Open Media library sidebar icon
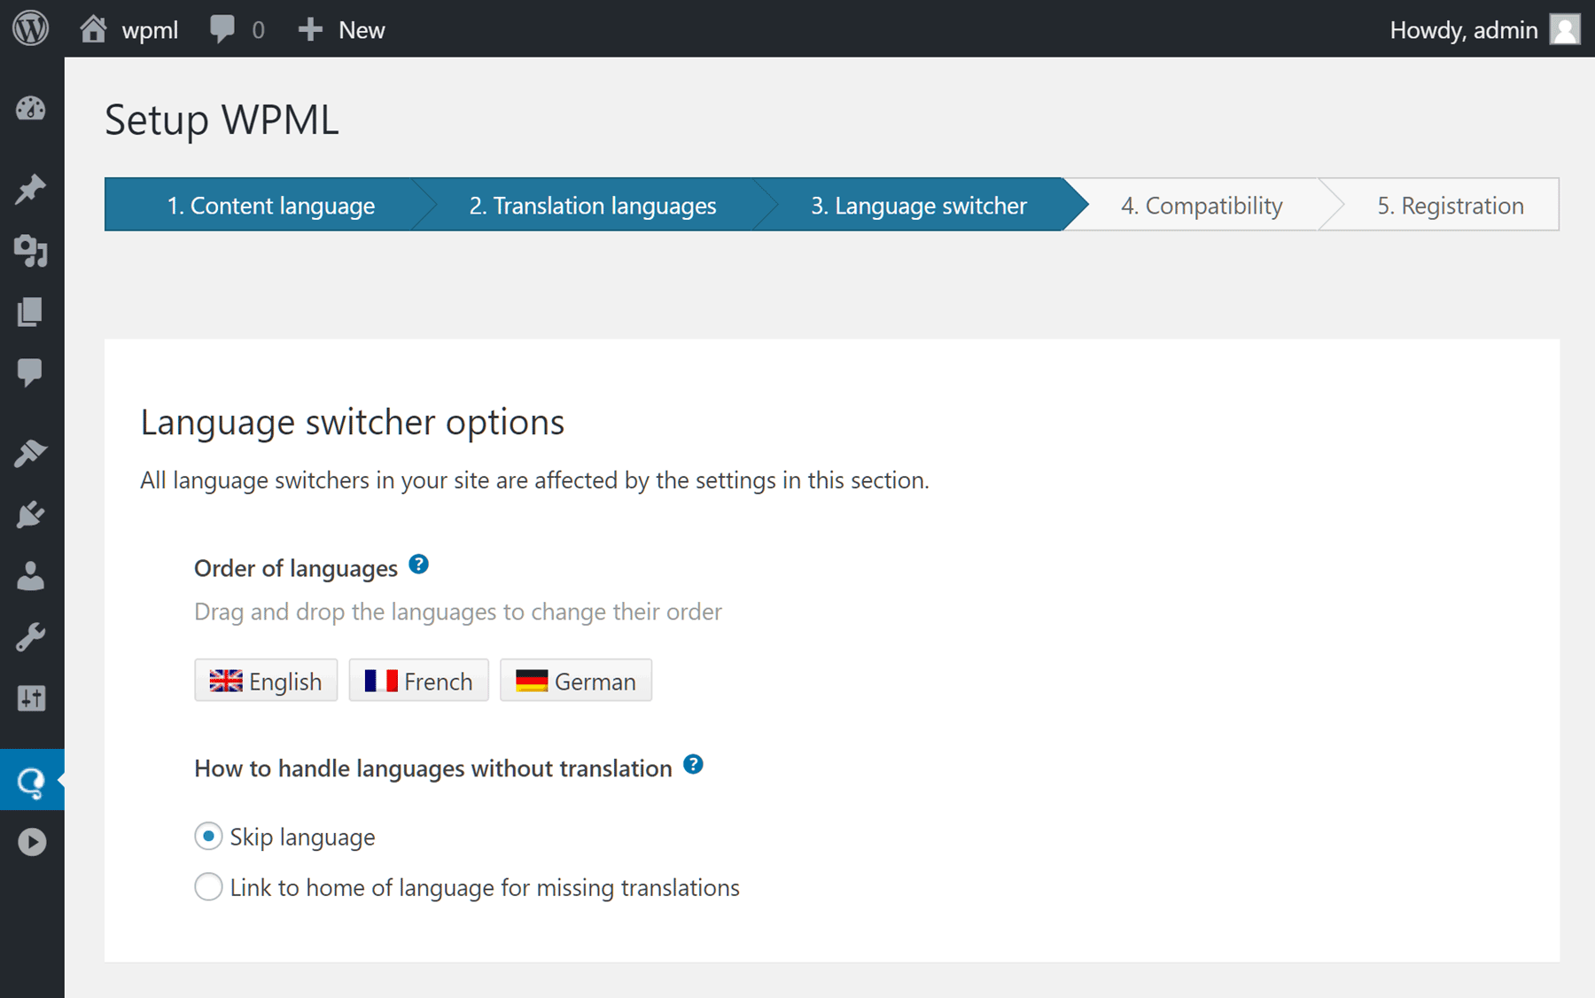 coord(31,252)
